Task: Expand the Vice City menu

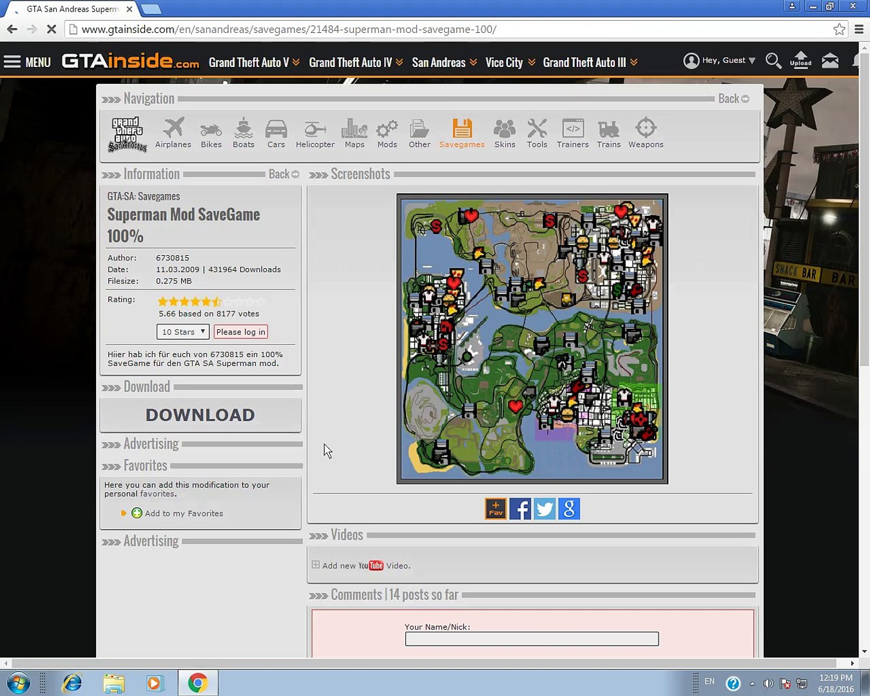Action: pyautogui.click(x=510, y=63)
